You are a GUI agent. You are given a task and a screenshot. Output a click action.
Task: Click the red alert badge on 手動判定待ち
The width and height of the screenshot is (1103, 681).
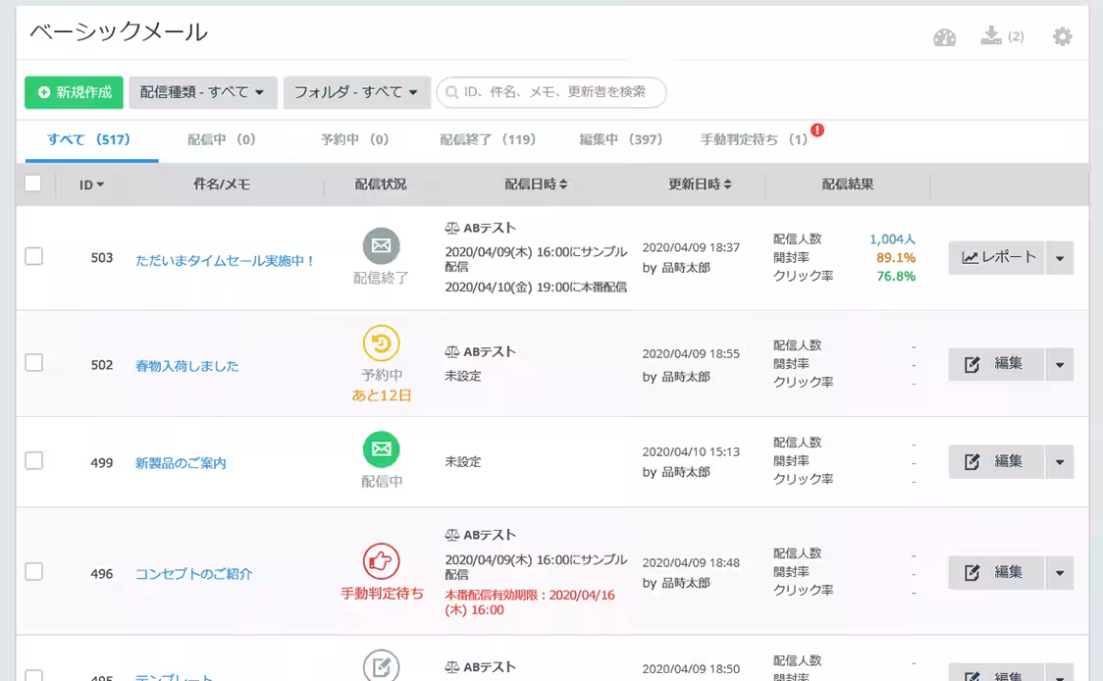816,131
